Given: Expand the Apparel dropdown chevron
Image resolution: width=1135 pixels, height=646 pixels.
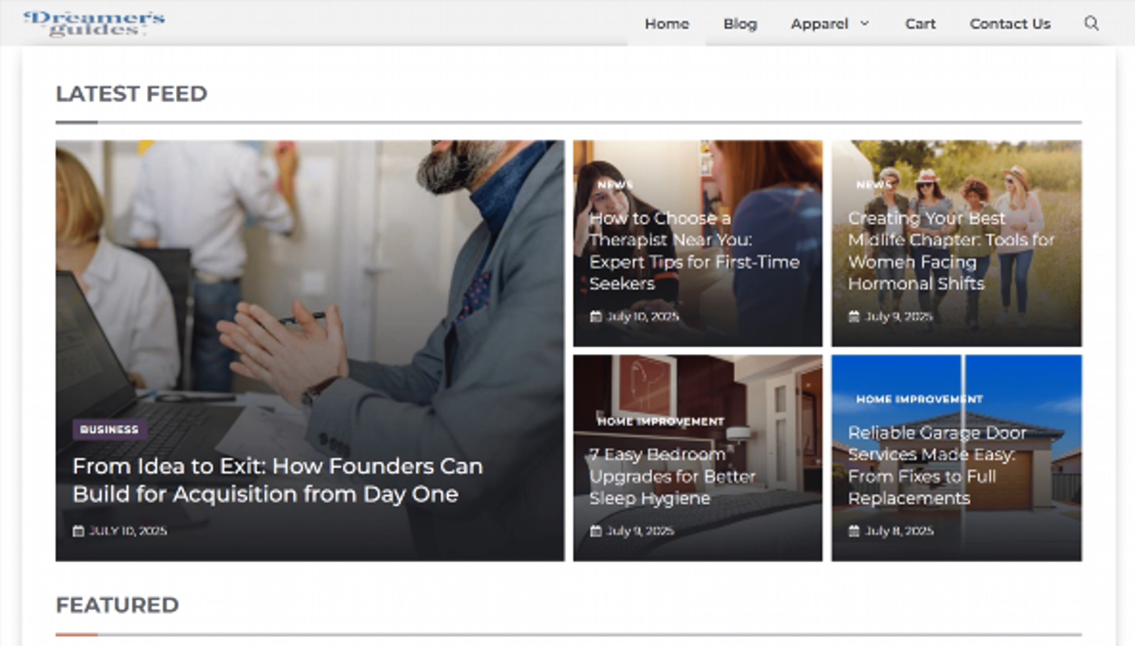Looking at the screenshot, I should [864, 23].
